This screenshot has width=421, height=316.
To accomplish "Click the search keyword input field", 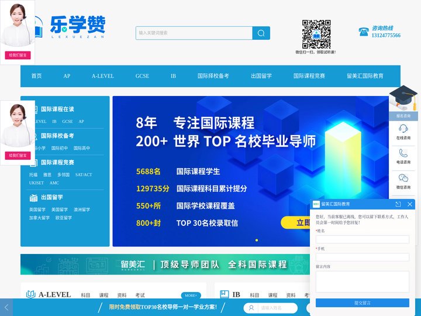I will [194, 33].
